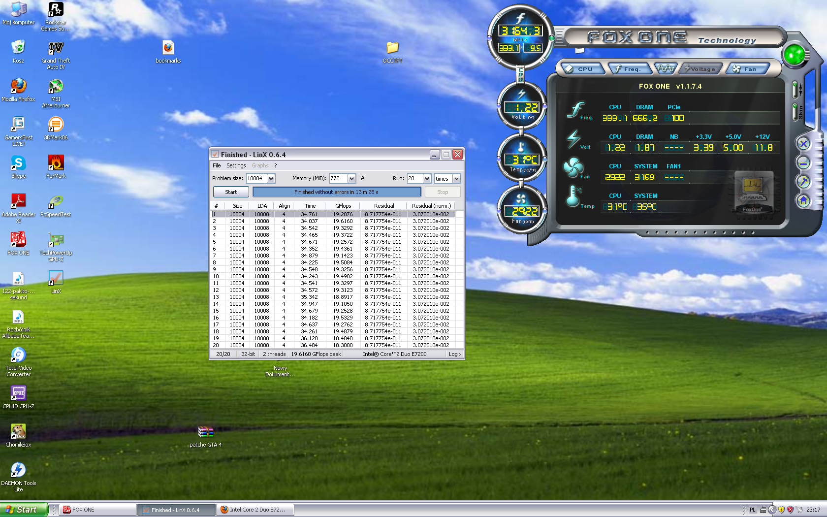The height and width of the screenshot is (517, 827).
Task: Toggle the green power orb in FOX ONE
Action: coord(794,55)
